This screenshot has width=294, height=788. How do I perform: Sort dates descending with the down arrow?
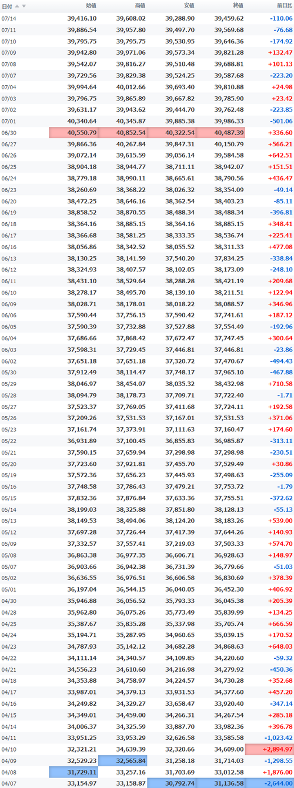pyautogui.click(x=24, y=6)
